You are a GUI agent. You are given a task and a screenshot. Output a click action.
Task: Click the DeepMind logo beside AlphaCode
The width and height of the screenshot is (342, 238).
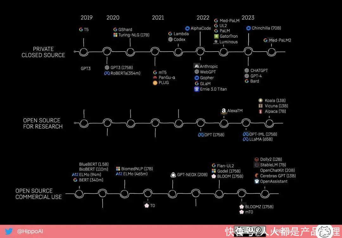tap(187, 28)
